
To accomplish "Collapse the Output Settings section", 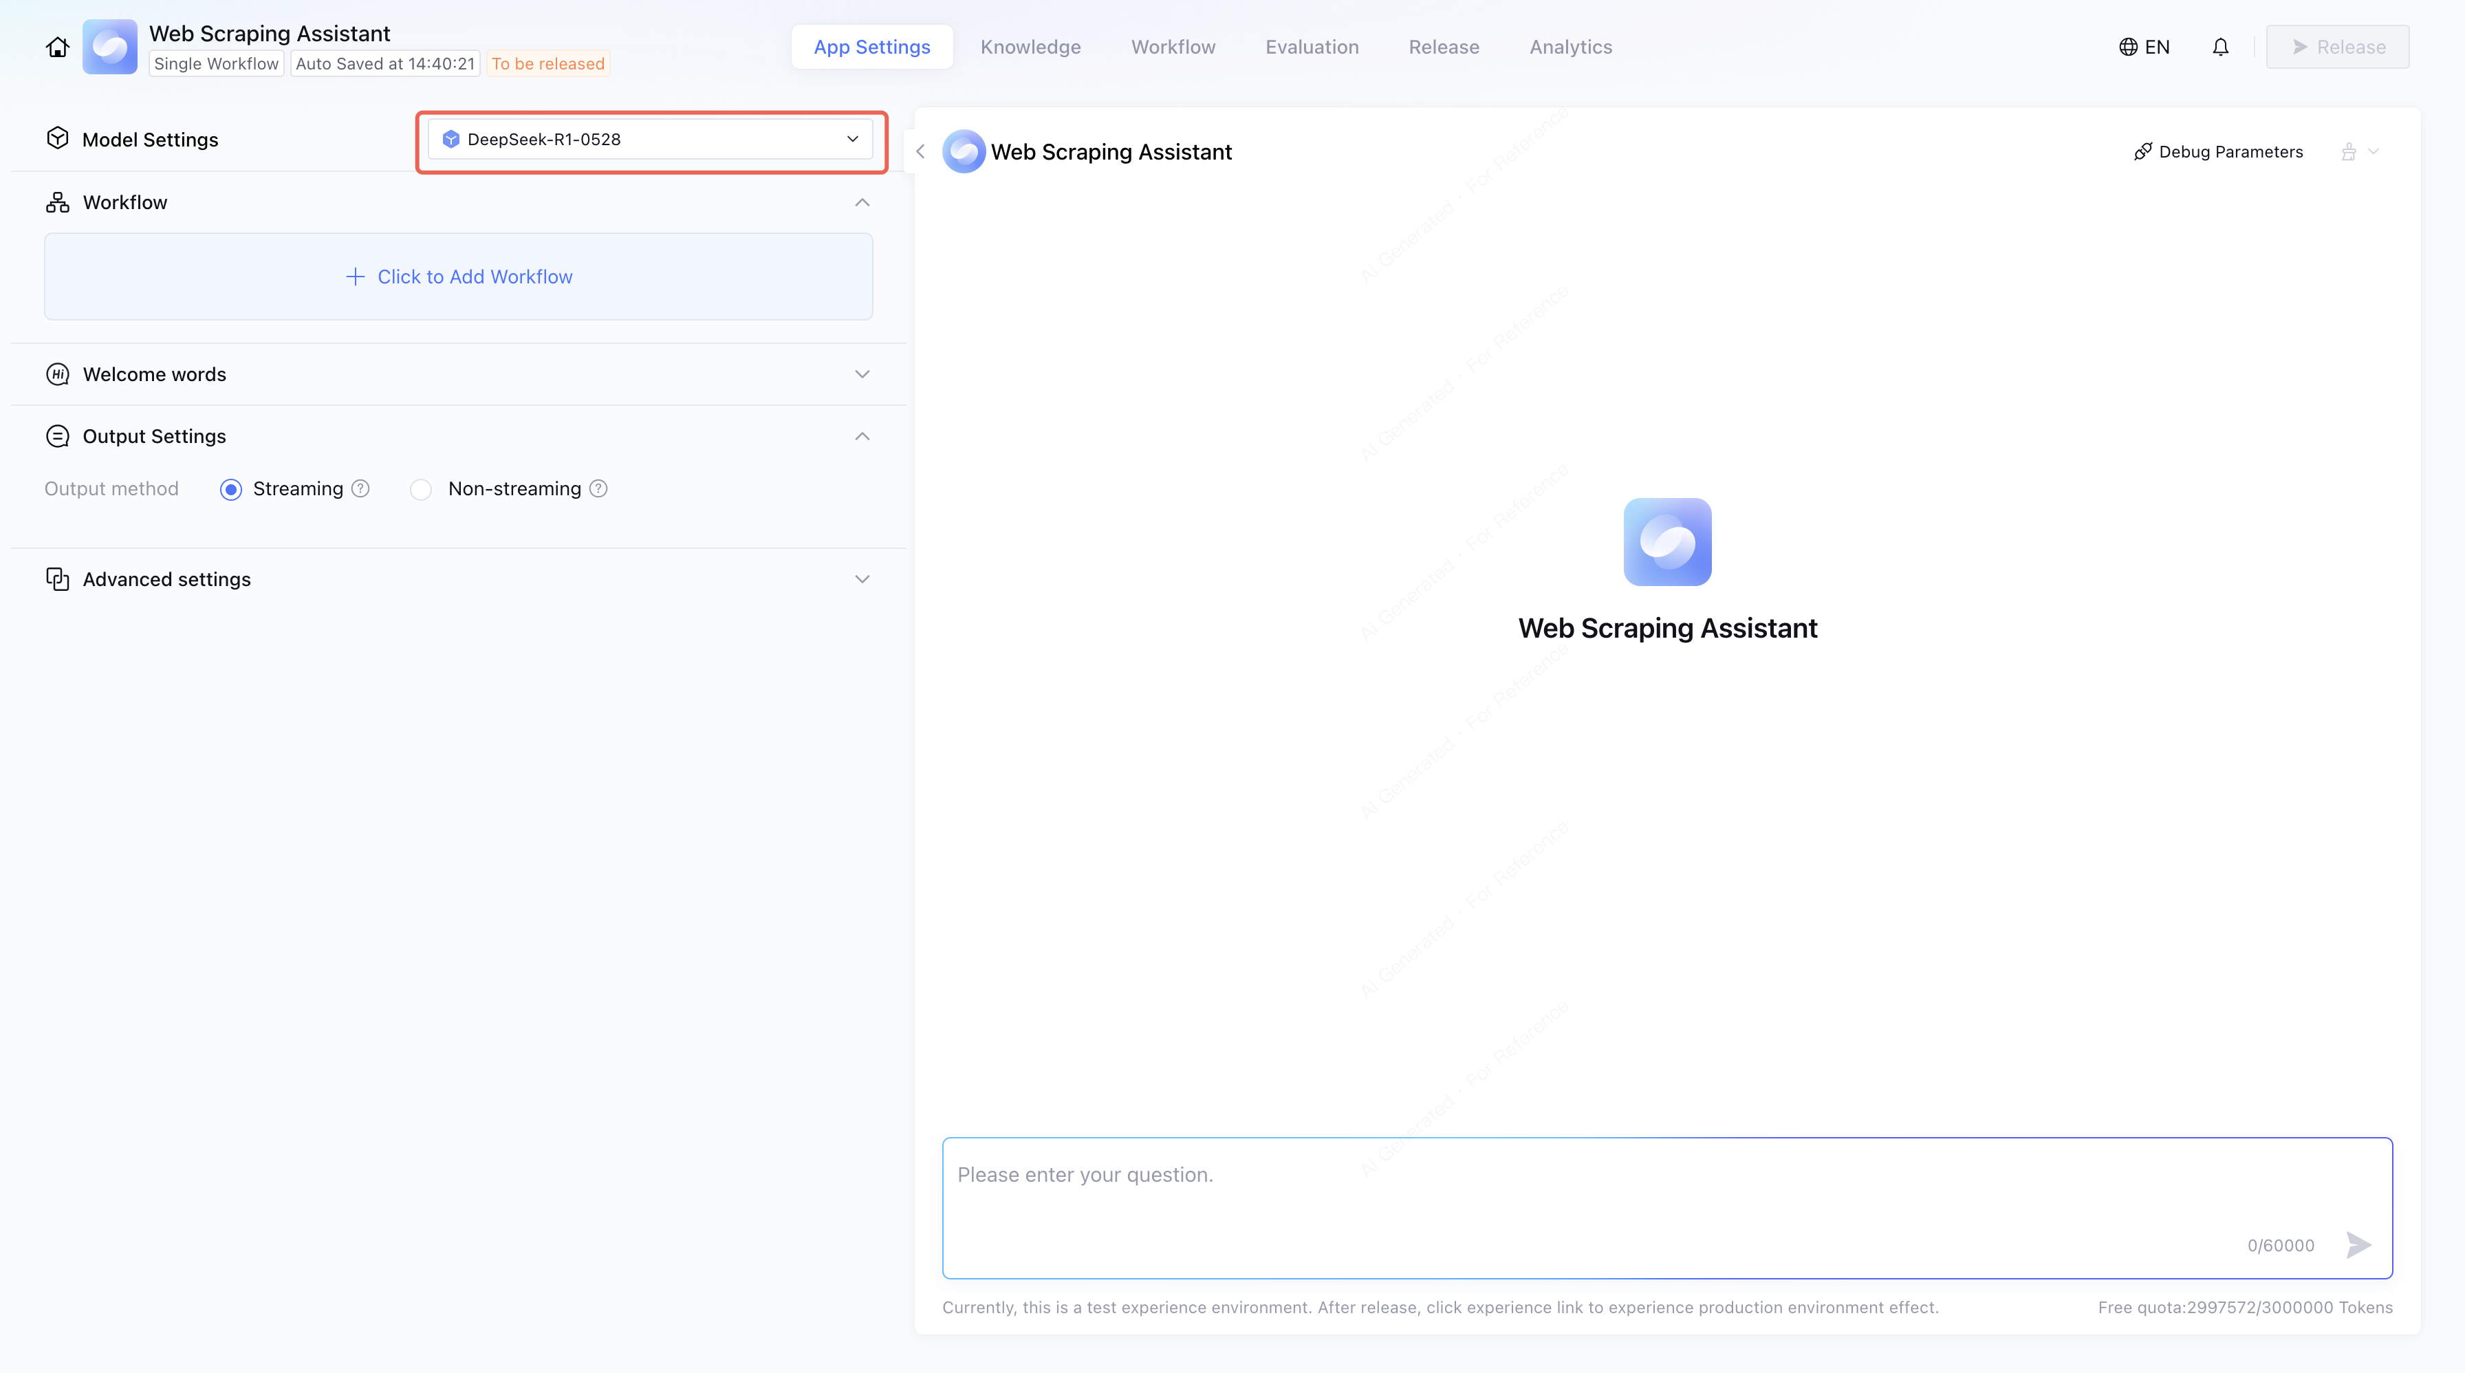I will click(x=861, y=436).
